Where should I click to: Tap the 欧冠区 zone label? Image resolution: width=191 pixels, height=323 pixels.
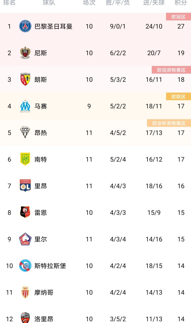[x=178, y=17]
